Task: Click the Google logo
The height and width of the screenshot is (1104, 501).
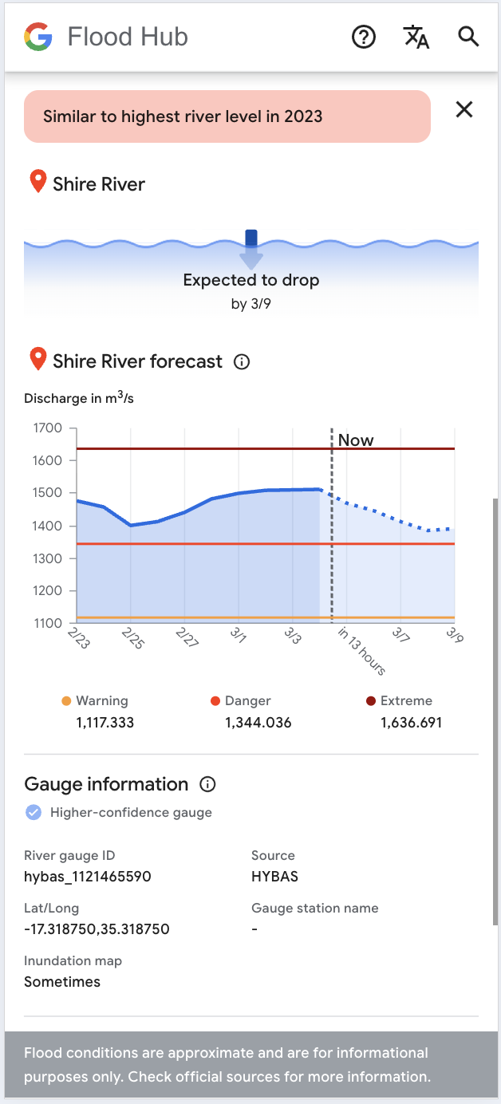Action: [x=38, y=37]
